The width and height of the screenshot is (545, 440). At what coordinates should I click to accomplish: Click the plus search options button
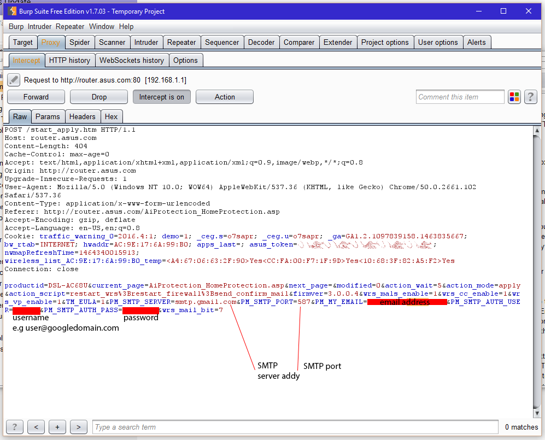(57, 427)
